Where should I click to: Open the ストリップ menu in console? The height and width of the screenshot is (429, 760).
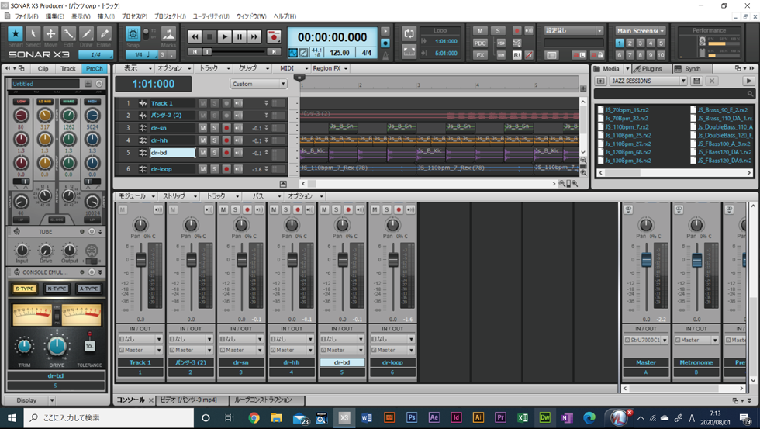(x=179, y=195)
